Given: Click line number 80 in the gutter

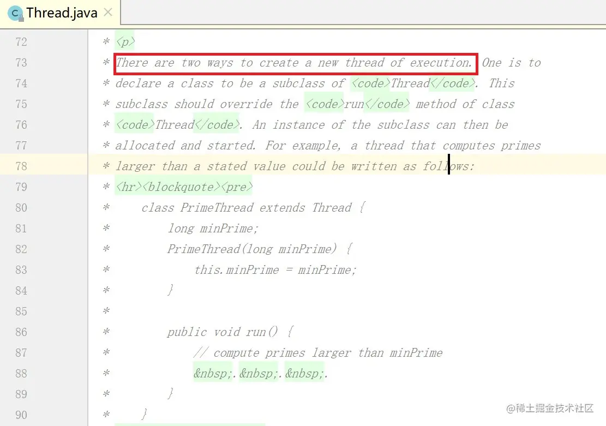Looking at the screenshot, I should pyautogui.click(x=21, y=208).
